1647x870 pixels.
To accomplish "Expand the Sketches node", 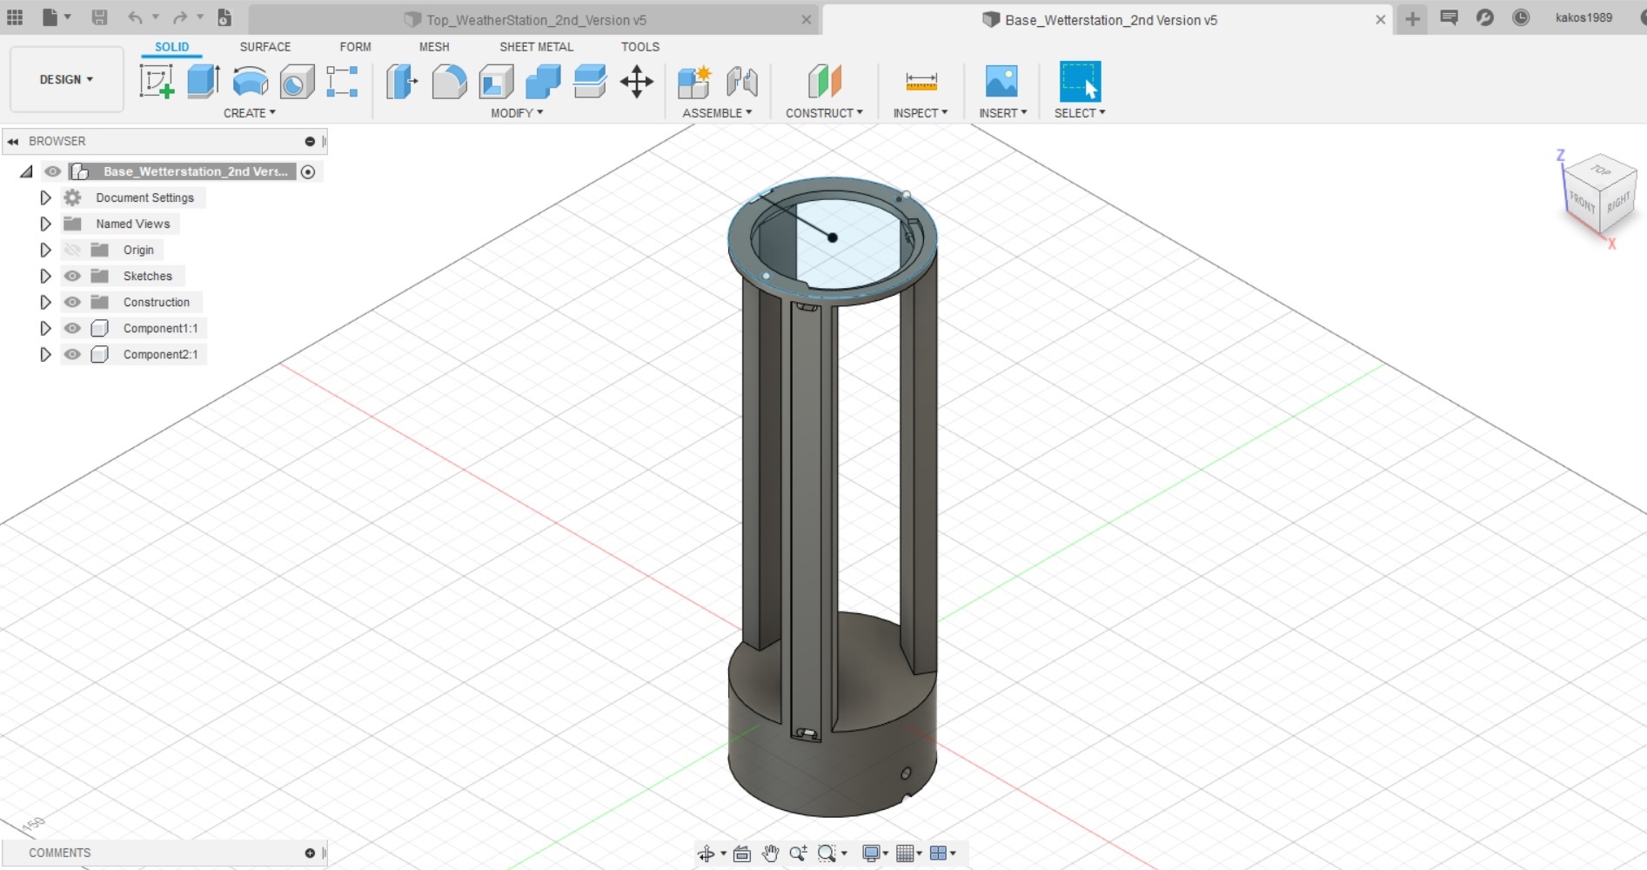I will (x=45, y=276).
